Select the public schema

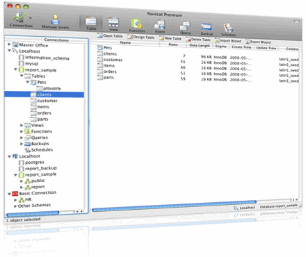35,181
